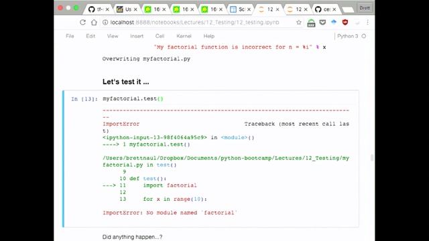
Task: Open the File menu
Action: 70,36
